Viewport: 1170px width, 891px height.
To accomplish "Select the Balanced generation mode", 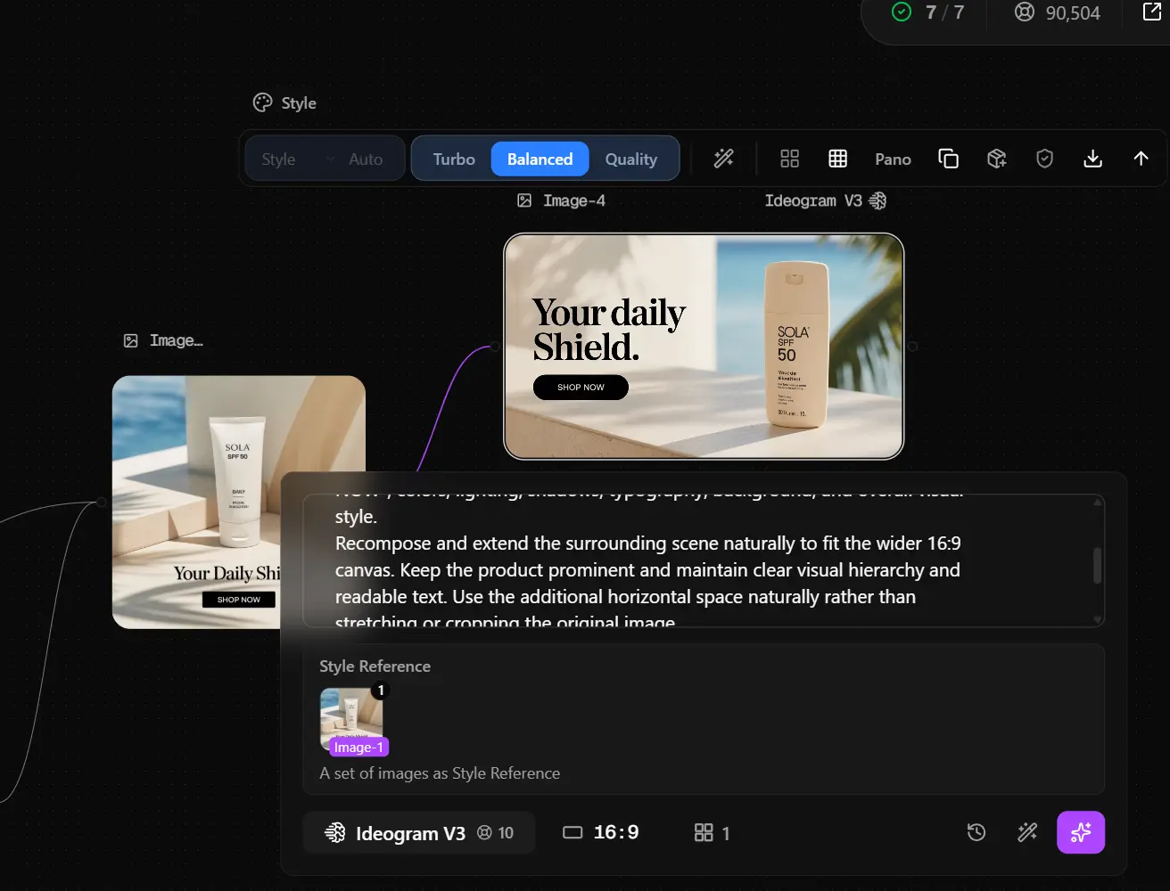I will click(540, 159).
